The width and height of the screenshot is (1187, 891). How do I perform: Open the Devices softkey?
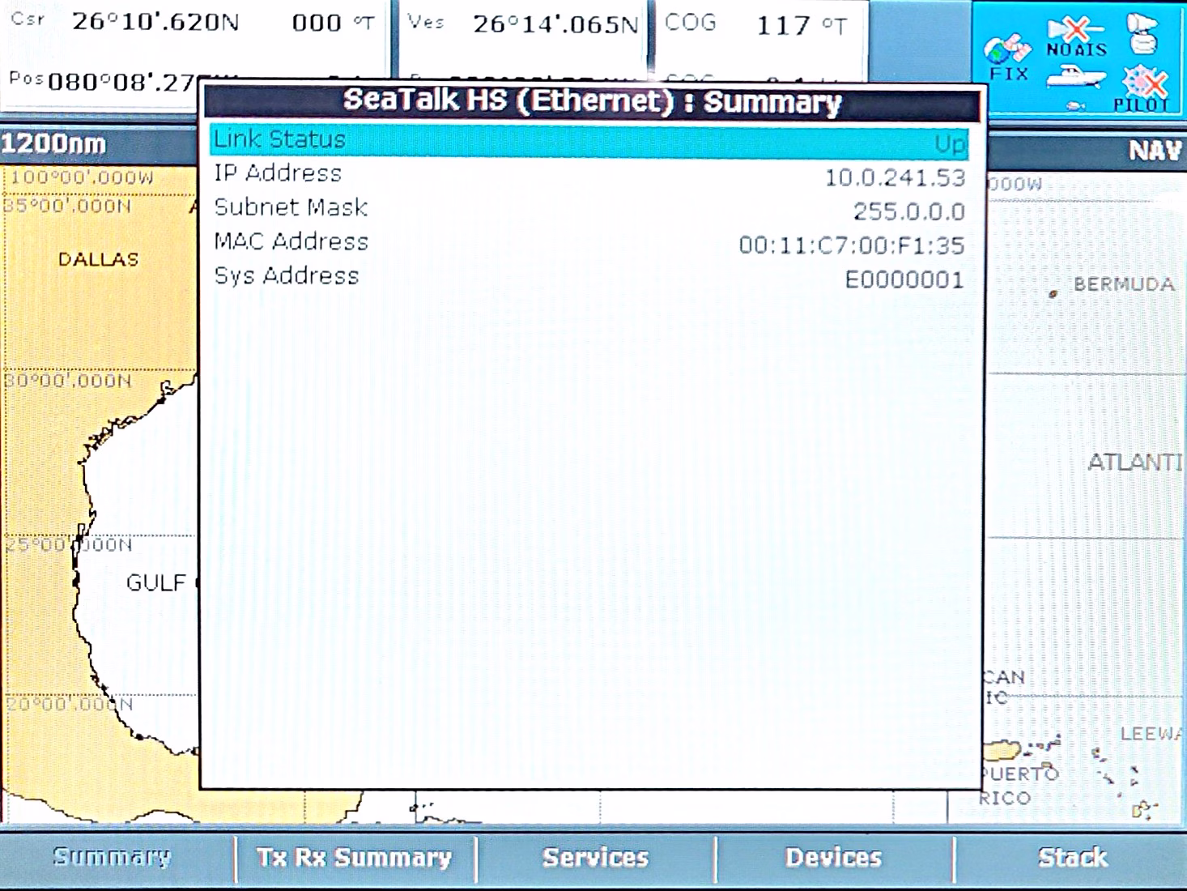point(833,857)
